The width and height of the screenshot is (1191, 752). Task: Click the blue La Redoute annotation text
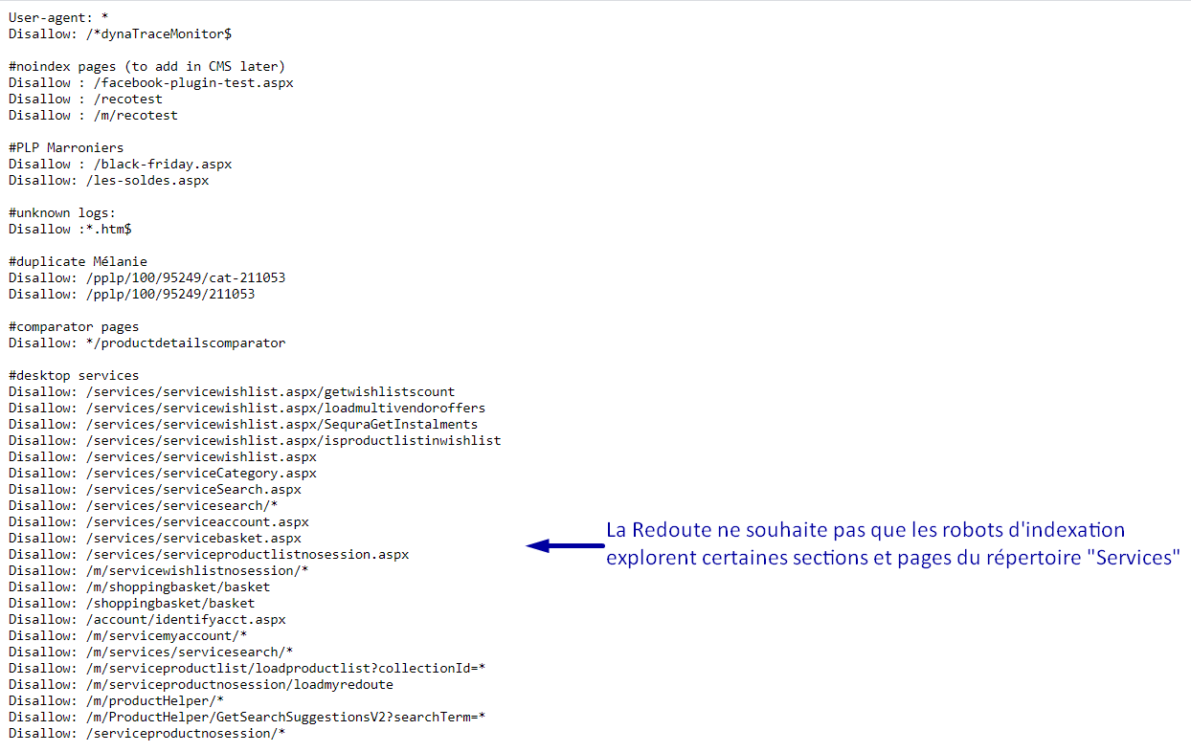click(892, 543)
